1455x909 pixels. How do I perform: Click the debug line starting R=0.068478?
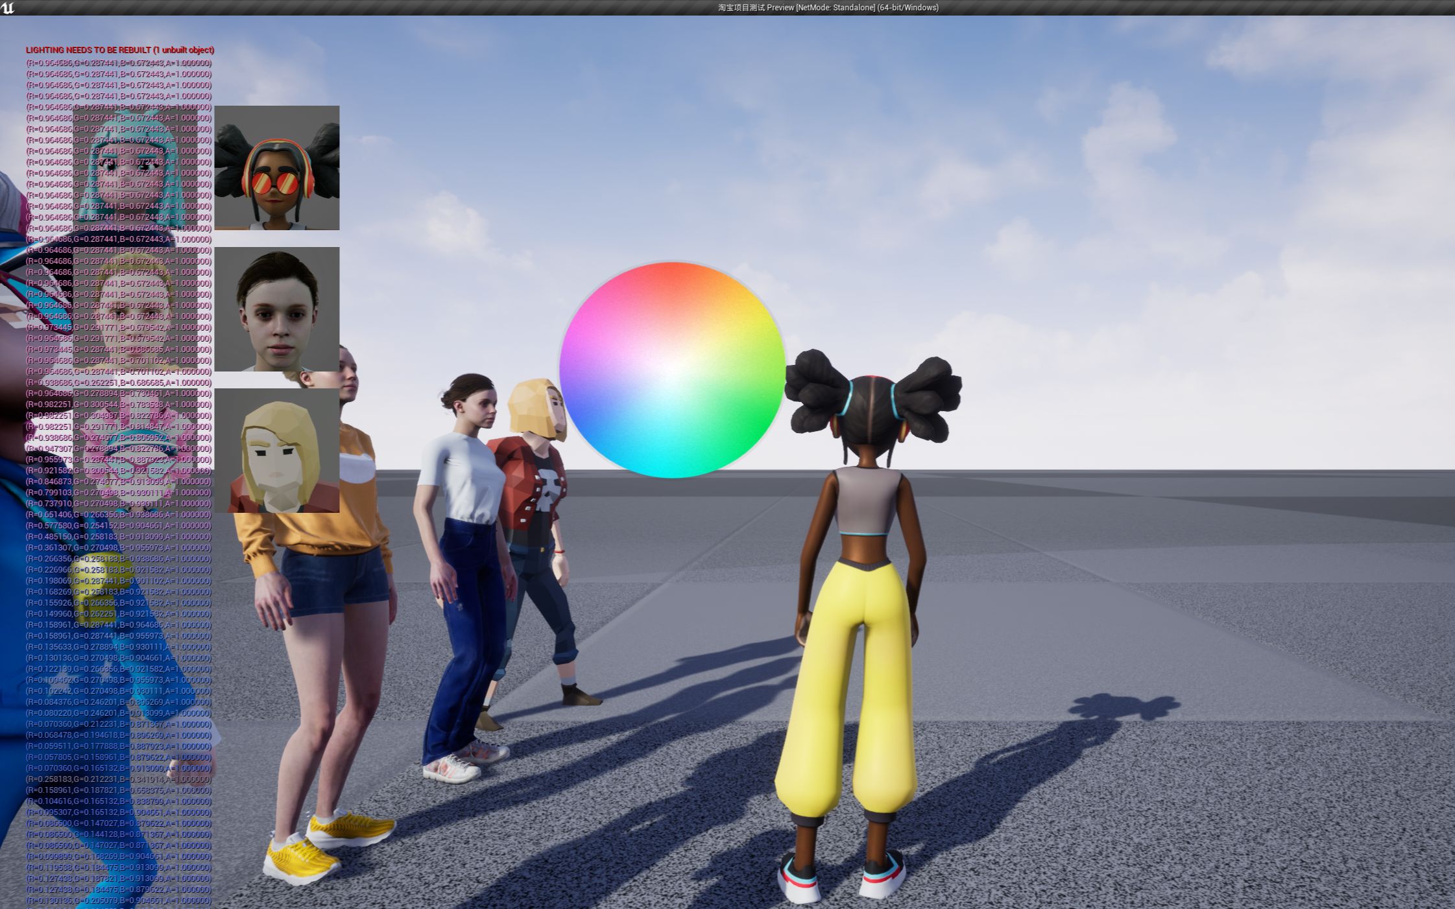119,735
